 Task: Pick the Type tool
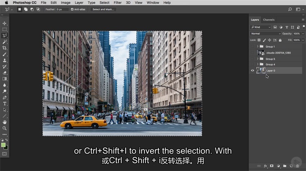click(5, 104)
